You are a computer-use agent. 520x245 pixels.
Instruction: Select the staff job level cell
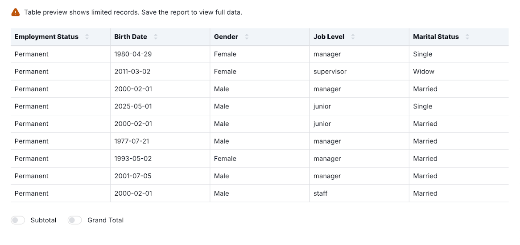(320, 193)
